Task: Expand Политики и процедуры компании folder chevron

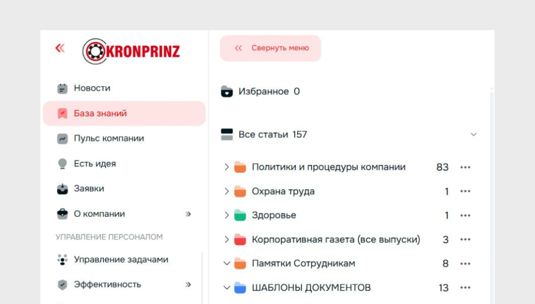Action: (227, 167)
